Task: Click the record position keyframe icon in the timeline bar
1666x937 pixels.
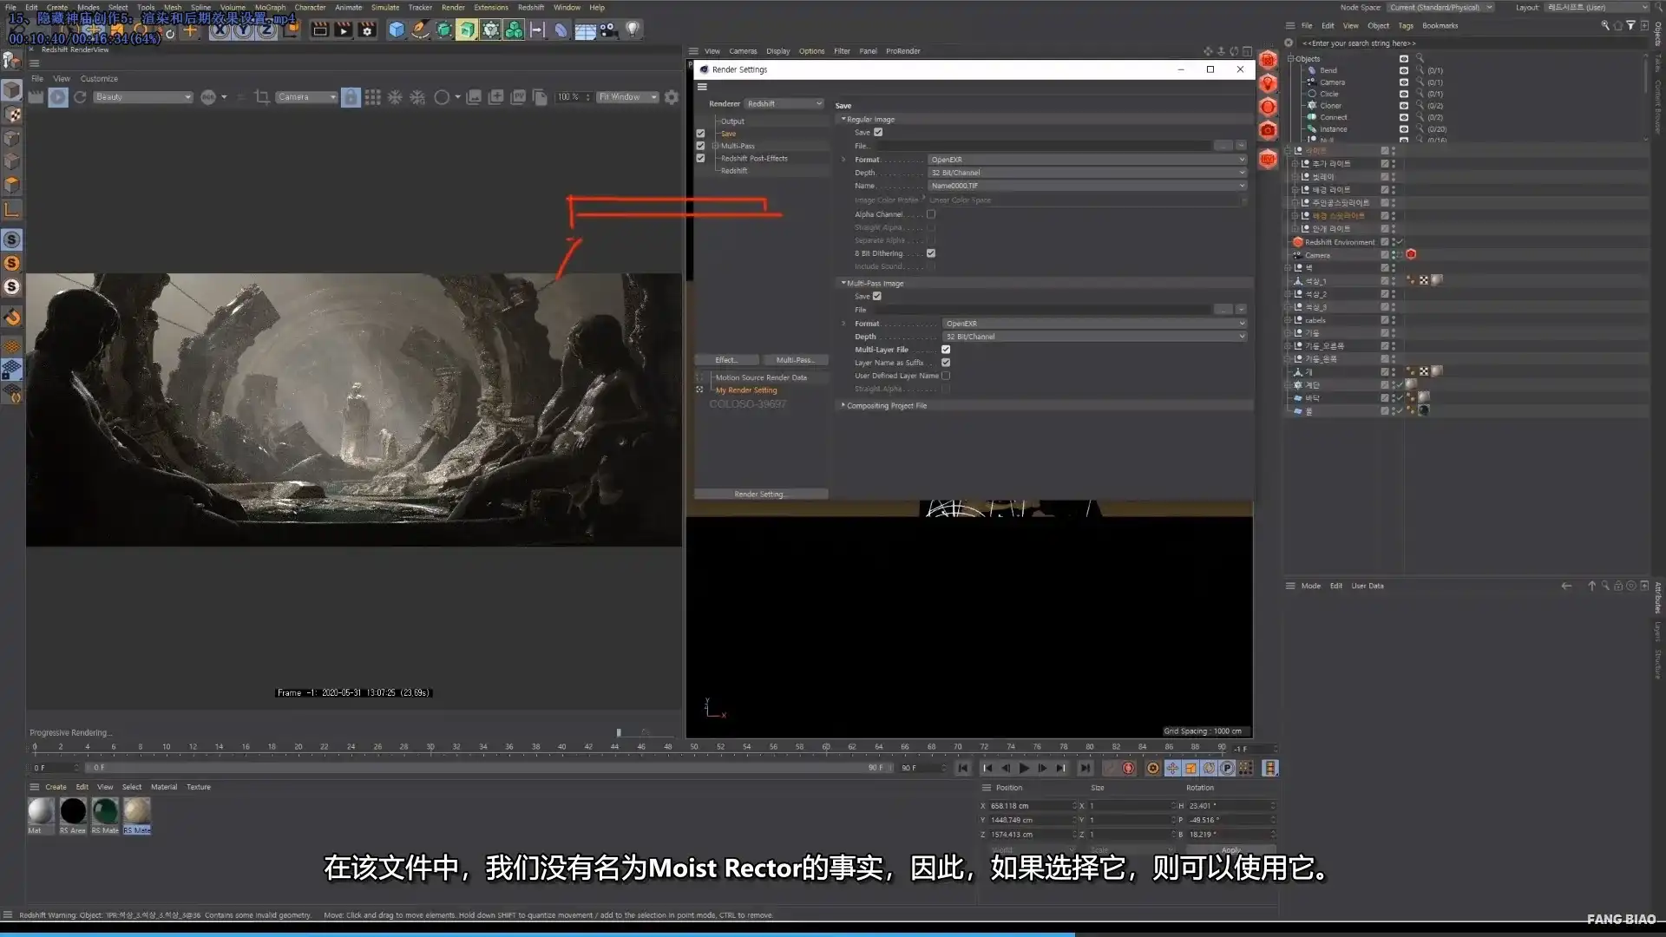Action: point(1172,769)
